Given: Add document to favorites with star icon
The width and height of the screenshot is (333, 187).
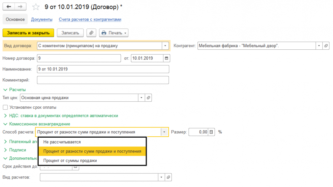Looking at the screenshot, I should click(36, 7).
